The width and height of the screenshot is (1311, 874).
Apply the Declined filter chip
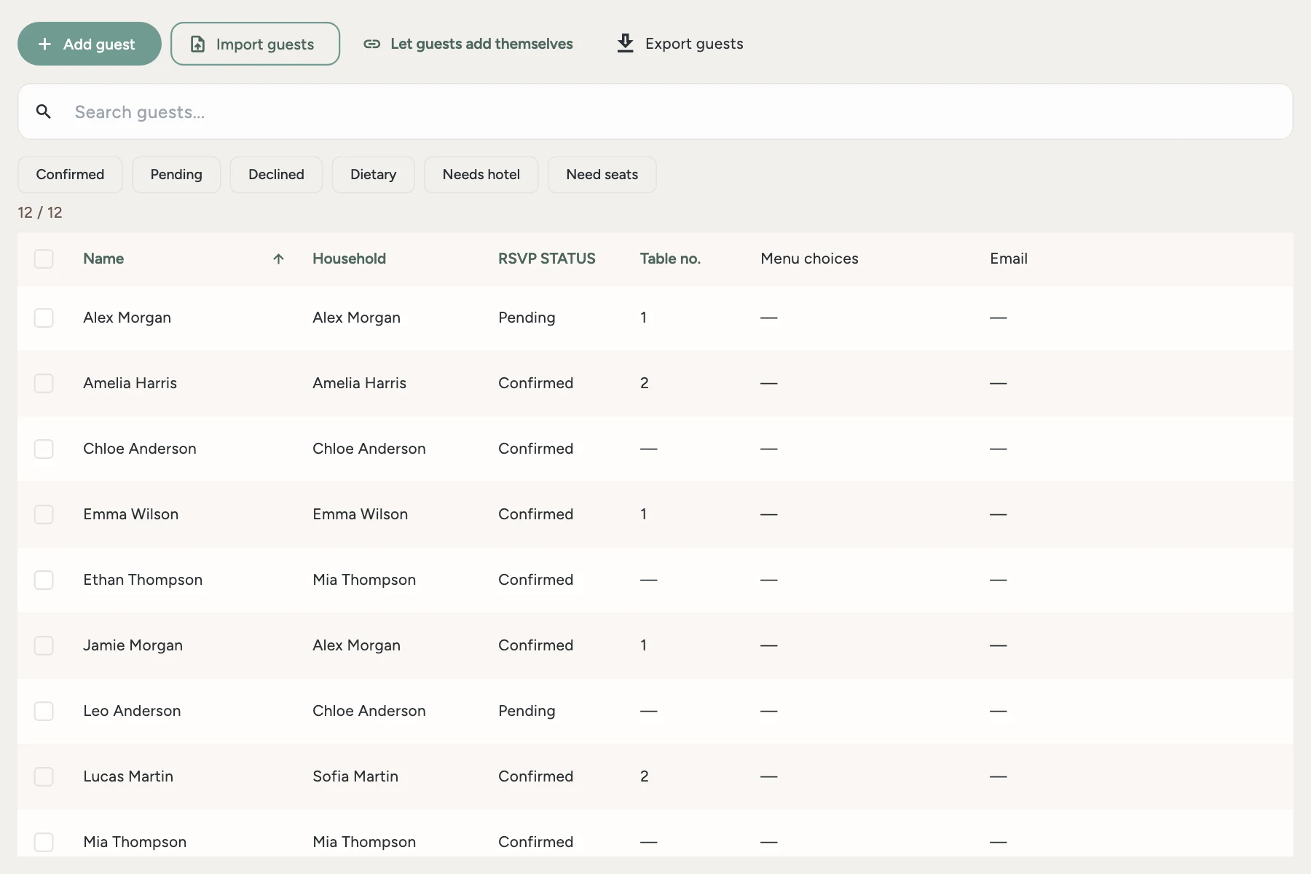coord(276,175)
